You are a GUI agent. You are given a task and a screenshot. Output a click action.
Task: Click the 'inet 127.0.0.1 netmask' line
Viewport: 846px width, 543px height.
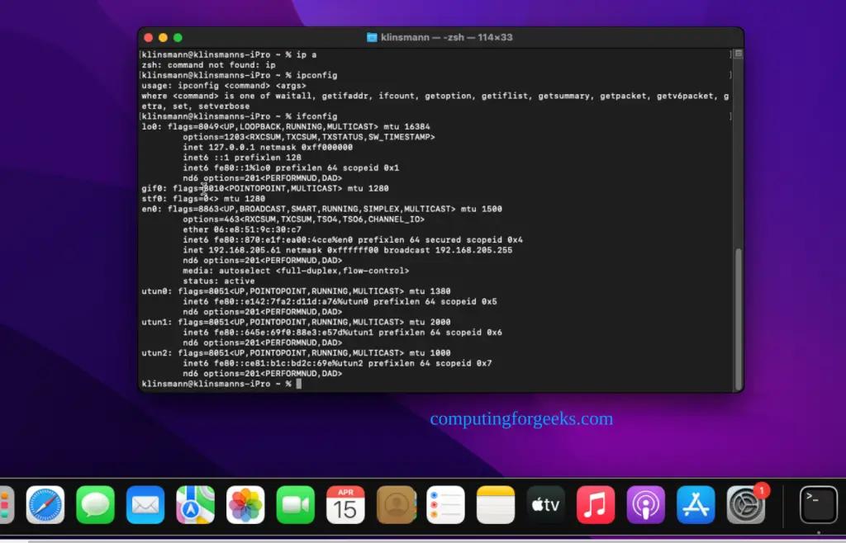268,148
